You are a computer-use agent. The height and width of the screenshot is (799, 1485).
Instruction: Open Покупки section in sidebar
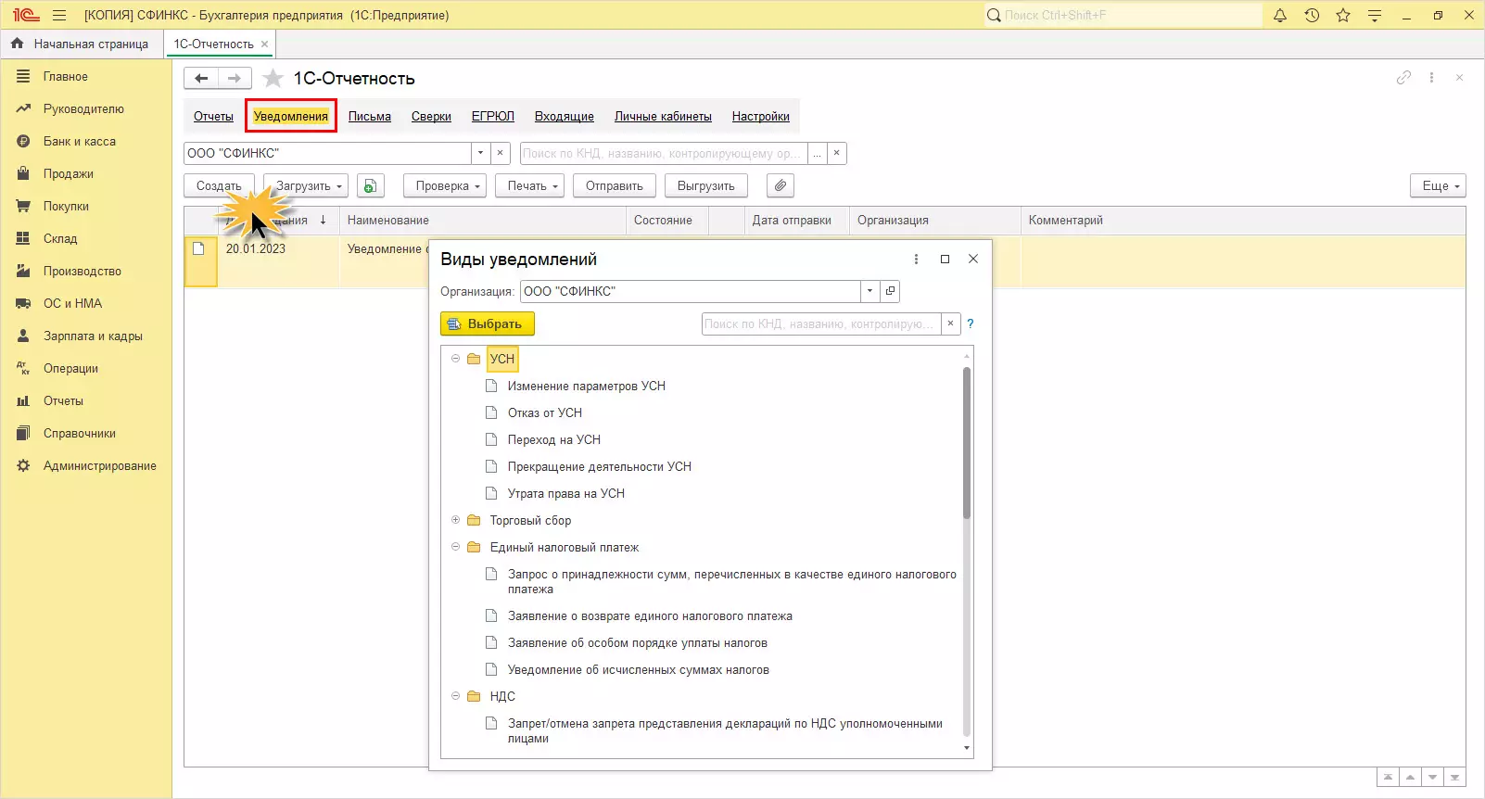point(66,207)
